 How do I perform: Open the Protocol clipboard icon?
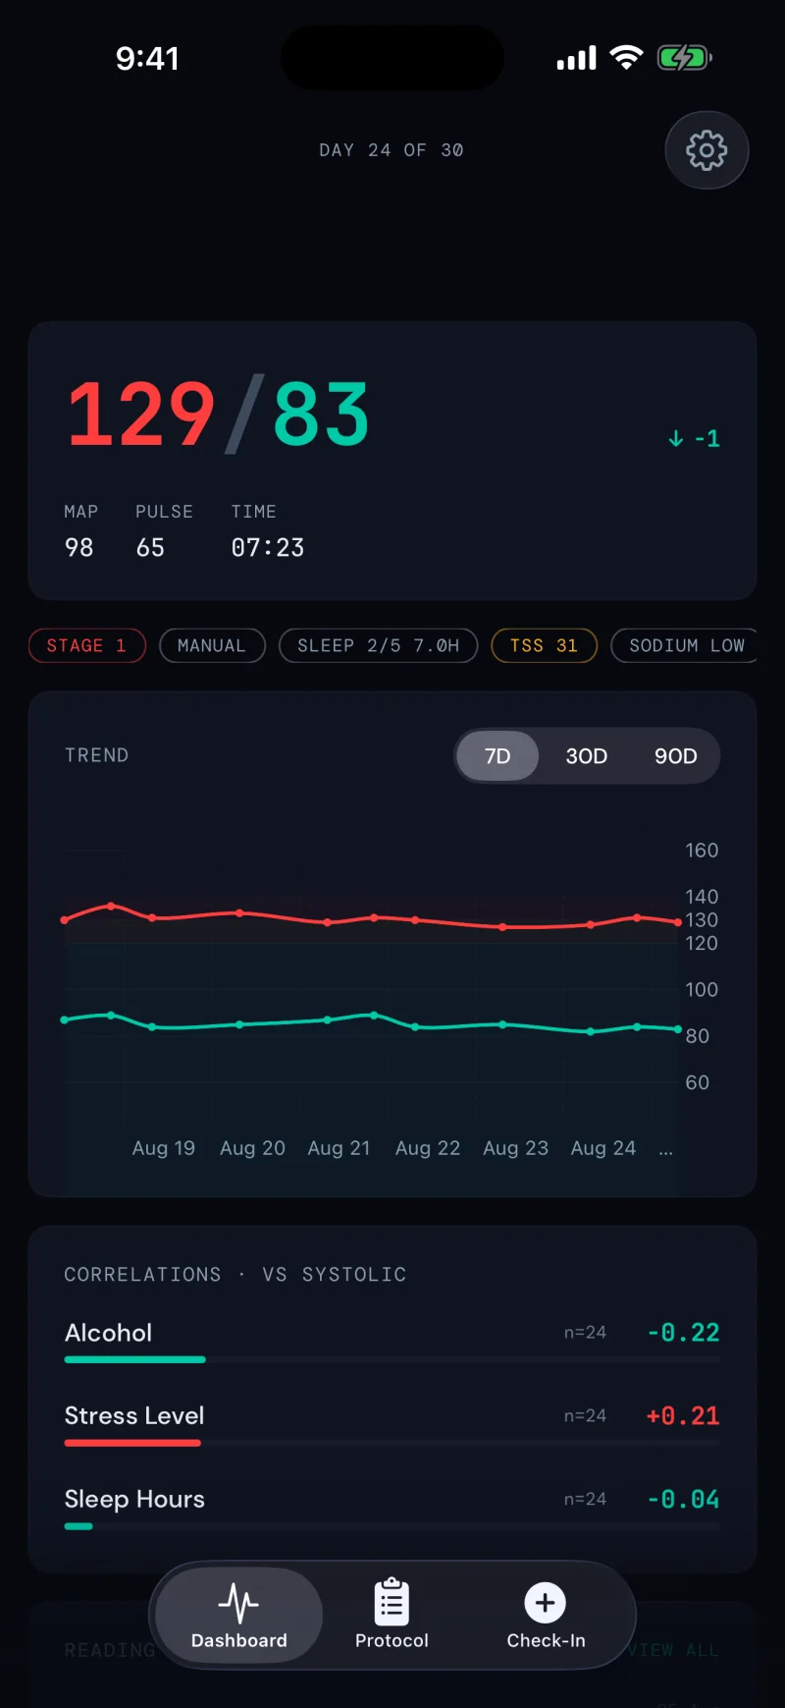click(x=392, y=1602)
